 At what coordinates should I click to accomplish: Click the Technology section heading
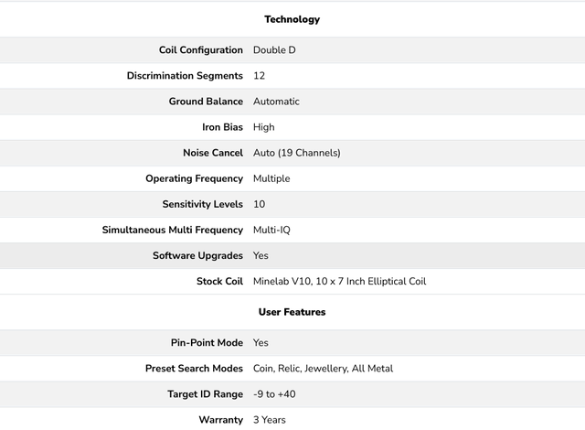(292, 19)
